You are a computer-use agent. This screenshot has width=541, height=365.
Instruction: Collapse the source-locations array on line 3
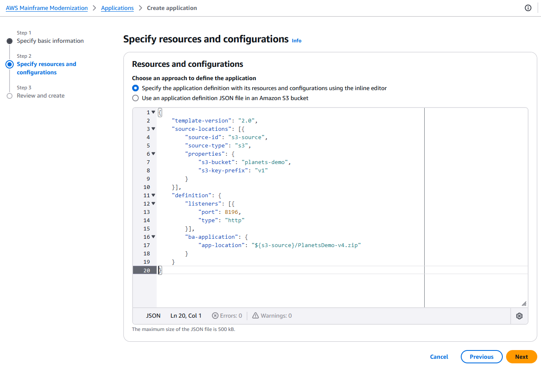coord(153,129)
